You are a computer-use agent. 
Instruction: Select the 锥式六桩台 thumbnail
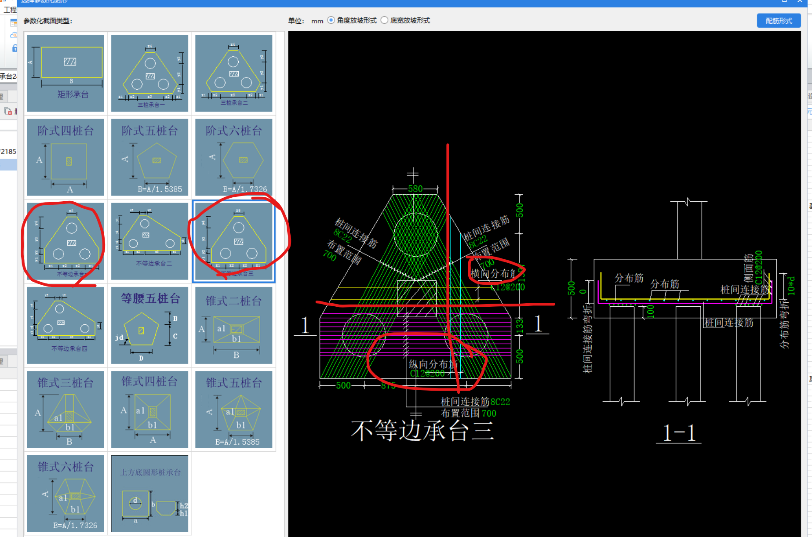pos(66,493)
